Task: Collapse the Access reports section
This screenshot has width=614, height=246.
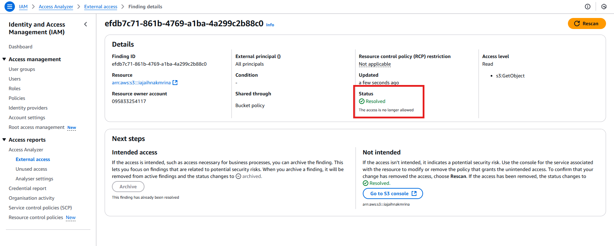Action: (4, 140)
